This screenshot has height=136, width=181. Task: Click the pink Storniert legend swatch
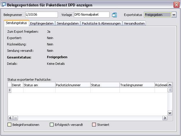(94, 125)
